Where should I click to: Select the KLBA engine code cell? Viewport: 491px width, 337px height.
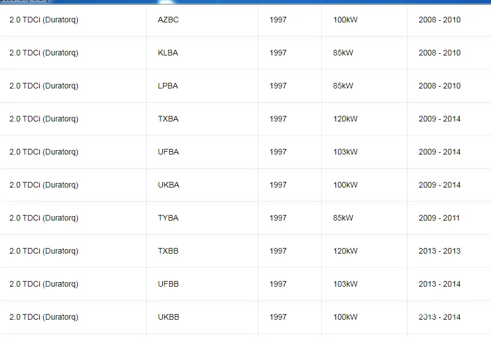tap(168, 53)
